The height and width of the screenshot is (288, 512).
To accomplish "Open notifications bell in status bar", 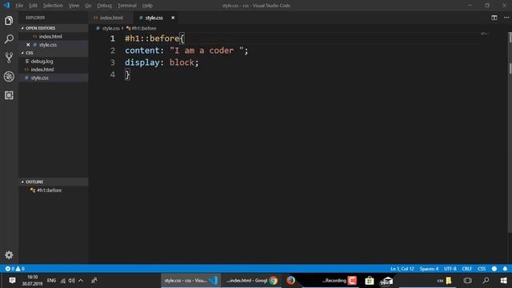I will point(505,269).
